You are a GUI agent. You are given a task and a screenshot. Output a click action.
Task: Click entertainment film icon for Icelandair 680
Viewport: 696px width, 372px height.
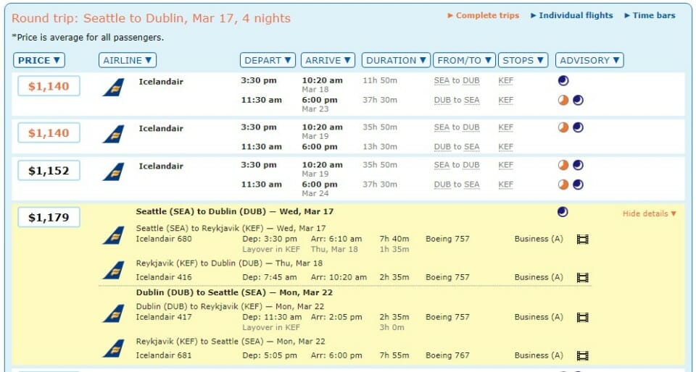(x=582, y=240)
